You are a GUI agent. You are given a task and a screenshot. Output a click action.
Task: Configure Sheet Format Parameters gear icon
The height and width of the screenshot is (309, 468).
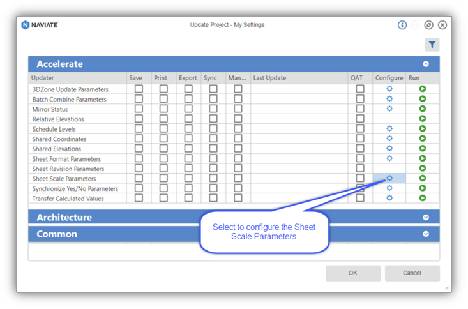pos(389,158)
